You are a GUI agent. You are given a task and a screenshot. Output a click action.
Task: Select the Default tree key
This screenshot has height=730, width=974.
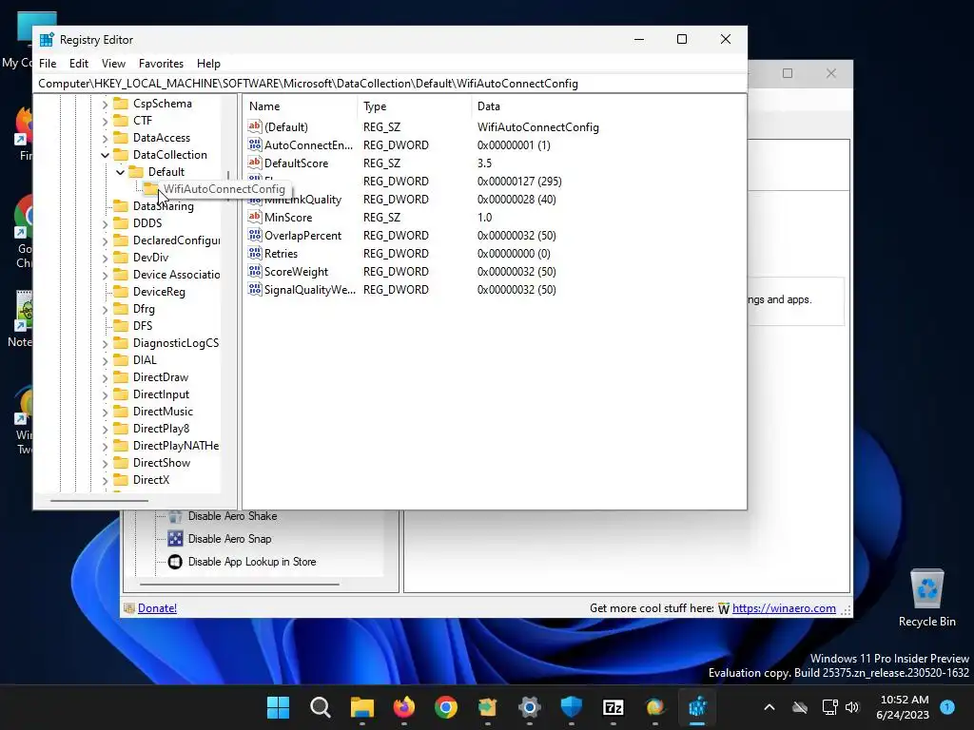tap(166, 172)
